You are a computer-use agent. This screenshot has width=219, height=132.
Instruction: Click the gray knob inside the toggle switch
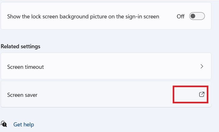(193, 16)
